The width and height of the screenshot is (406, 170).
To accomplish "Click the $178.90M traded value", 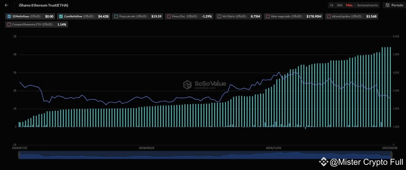I will tap(314, 16).
